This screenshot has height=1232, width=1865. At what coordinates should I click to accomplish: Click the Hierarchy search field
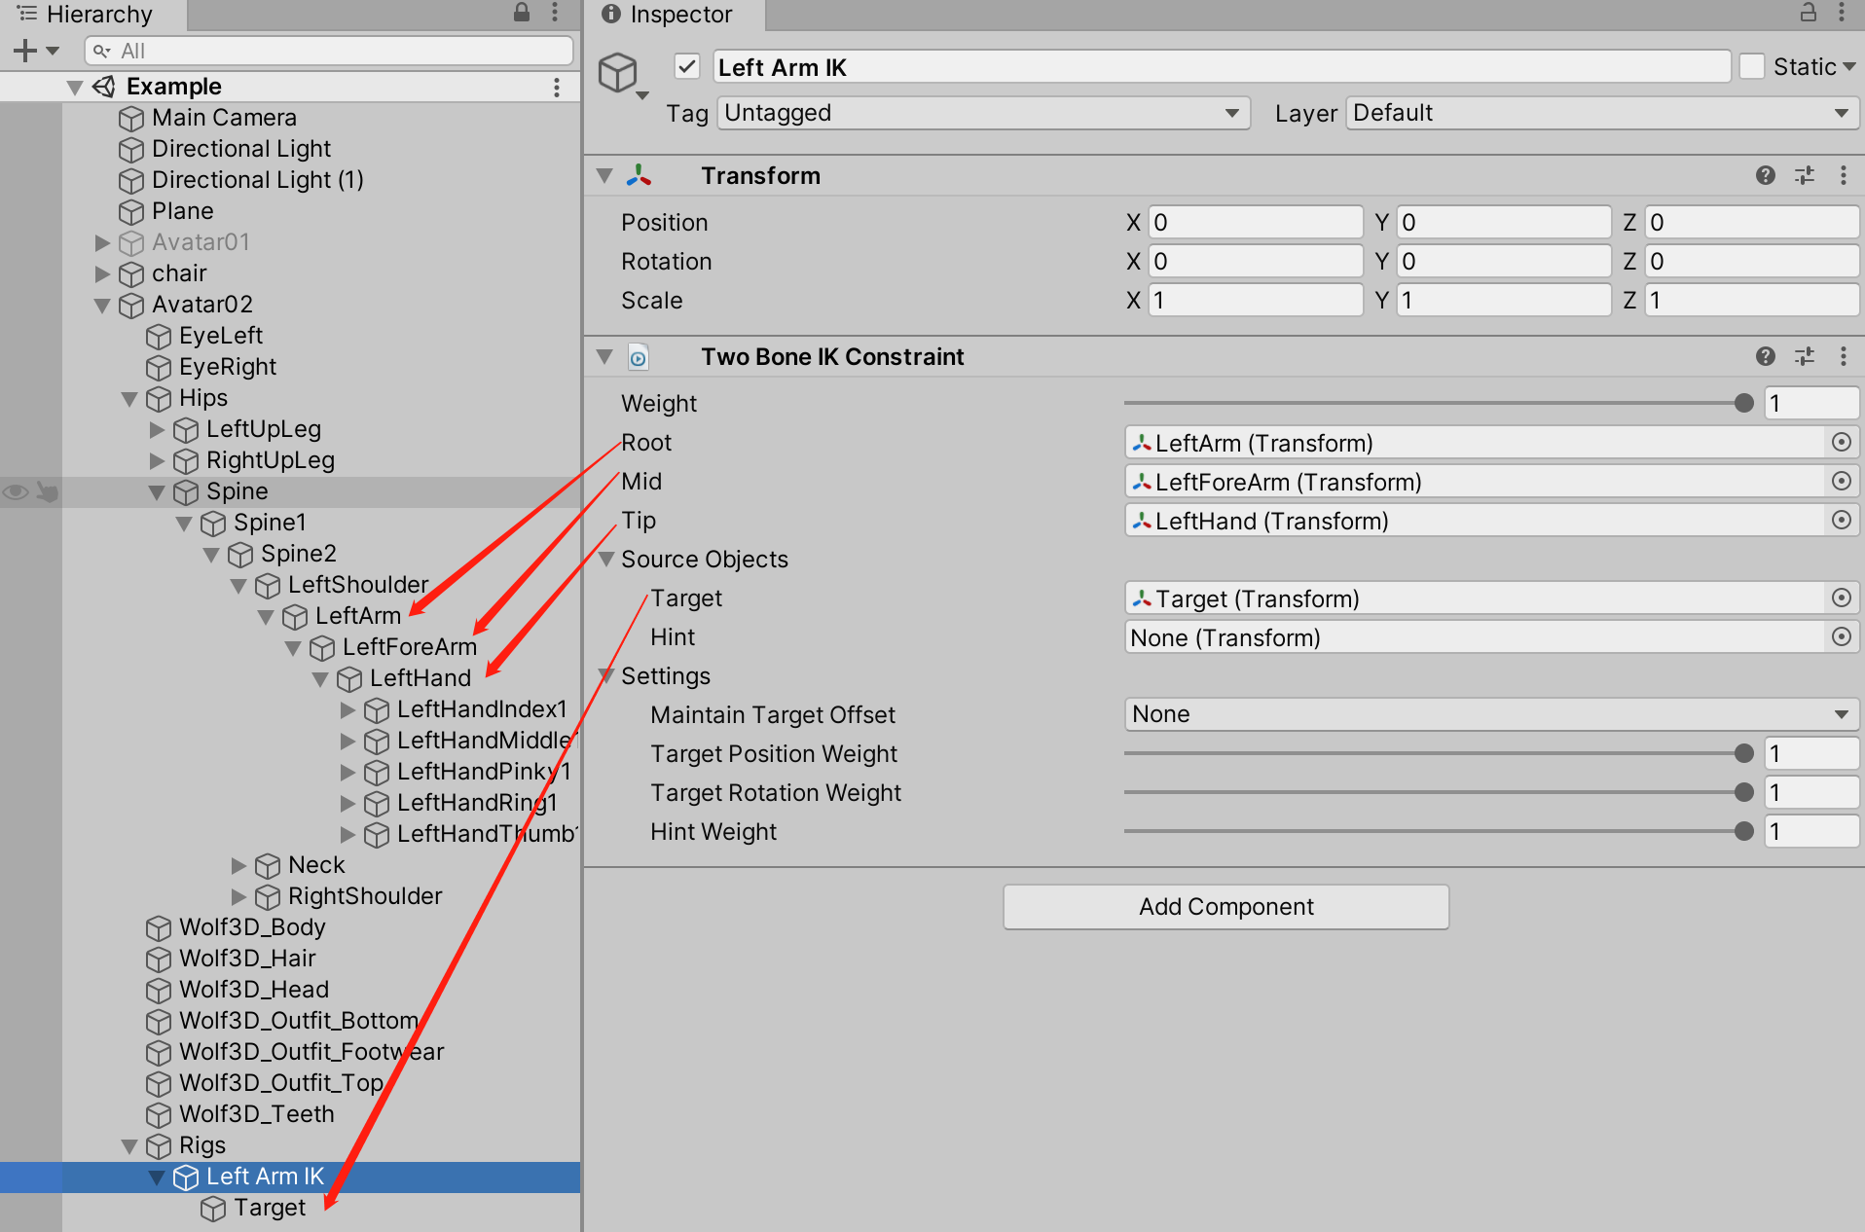tap(329, 51)
